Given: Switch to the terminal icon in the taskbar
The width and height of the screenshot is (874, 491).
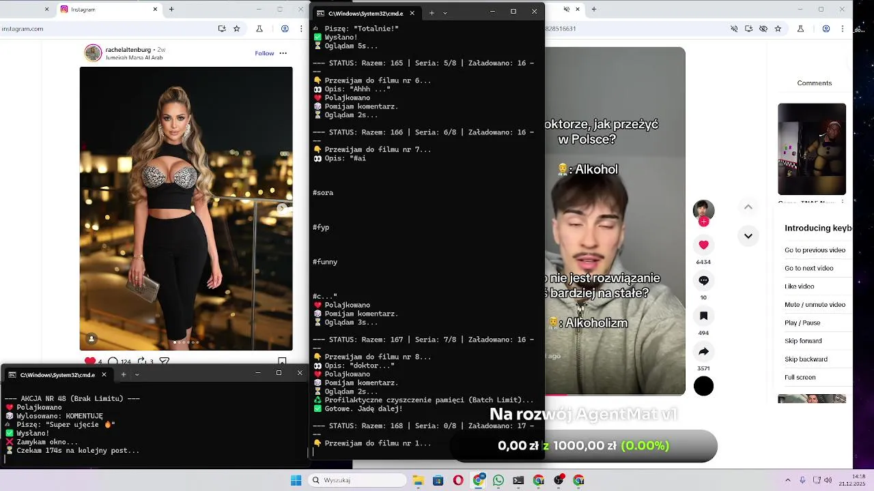Looking at the screenshot, I should 518,480.
